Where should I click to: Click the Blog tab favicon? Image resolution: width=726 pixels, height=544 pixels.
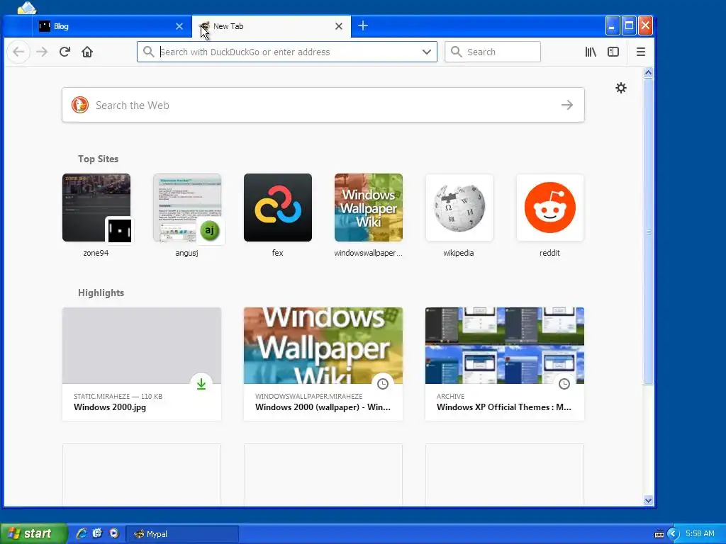pyautogui.click(x=45, y=26)
